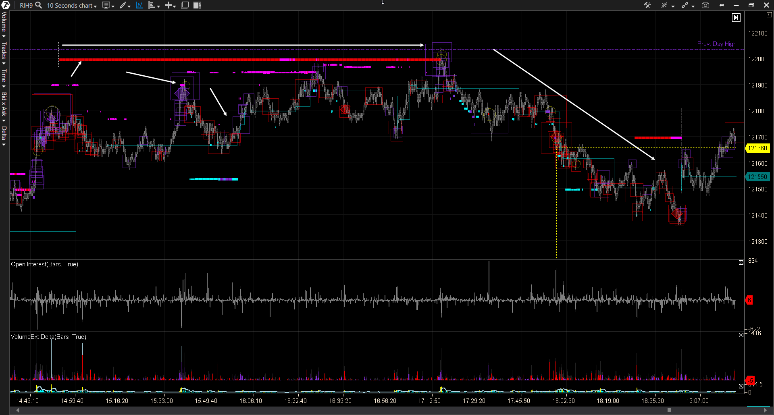Screen dimensions: 774x415
Task: Expand the collapse-arrows tool dropdown arrow
Action: point(673,6)
